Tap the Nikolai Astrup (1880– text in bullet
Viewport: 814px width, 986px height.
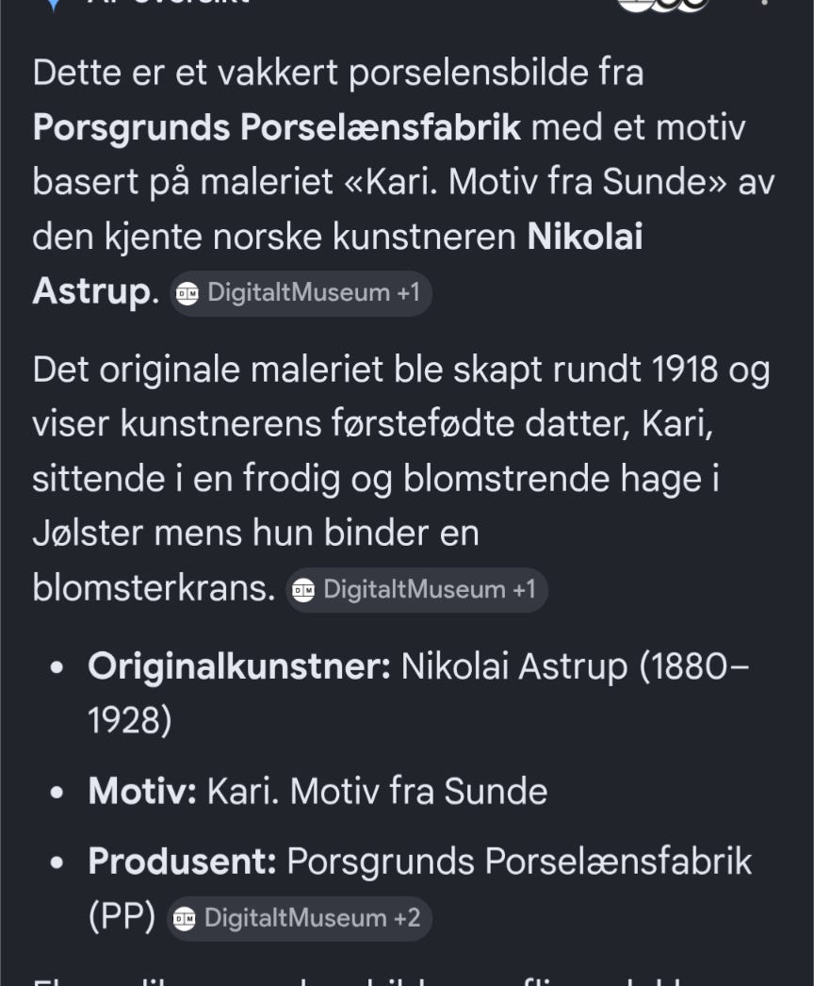point(575,666)
